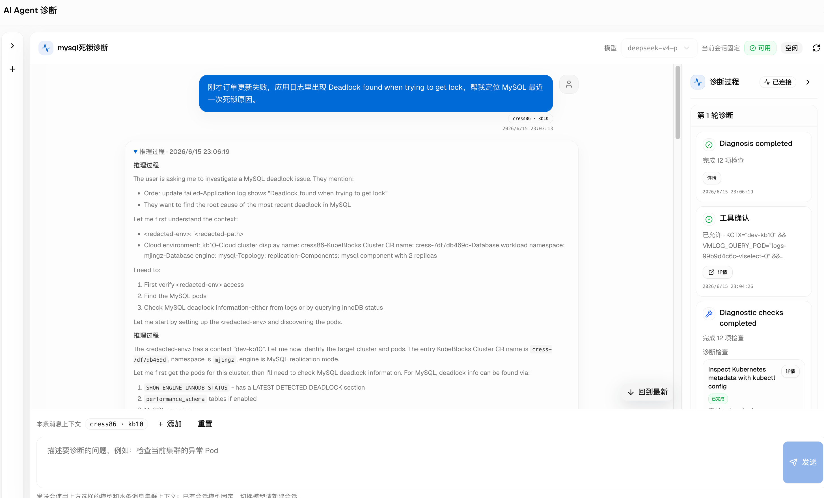The height and width of the screenshot is (498, 824).
Task: Click the Diagnosis completed check icon
Action: coord(709,145)
